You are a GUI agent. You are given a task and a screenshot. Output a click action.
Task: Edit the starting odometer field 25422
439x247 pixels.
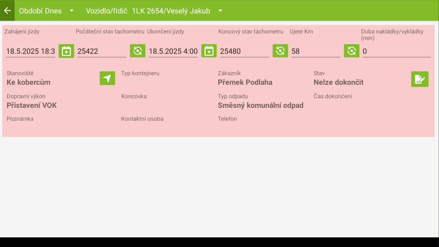click(102, 51)
